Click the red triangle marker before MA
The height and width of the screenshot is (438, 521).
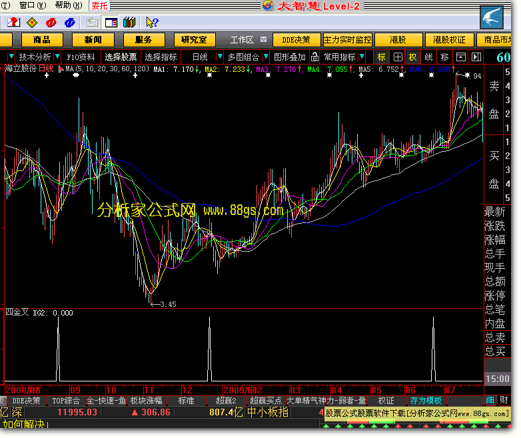point(61,69)
